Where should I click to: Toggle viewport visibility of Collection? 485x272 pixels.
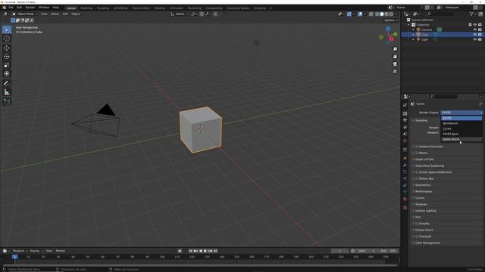475,25
